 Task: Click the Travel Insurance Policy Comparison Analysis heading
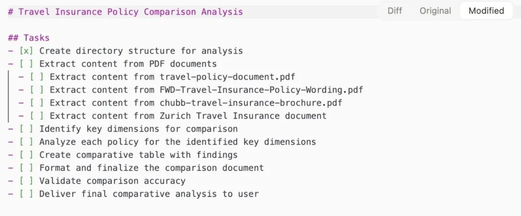pyautogui.click(x=130, y=12)
